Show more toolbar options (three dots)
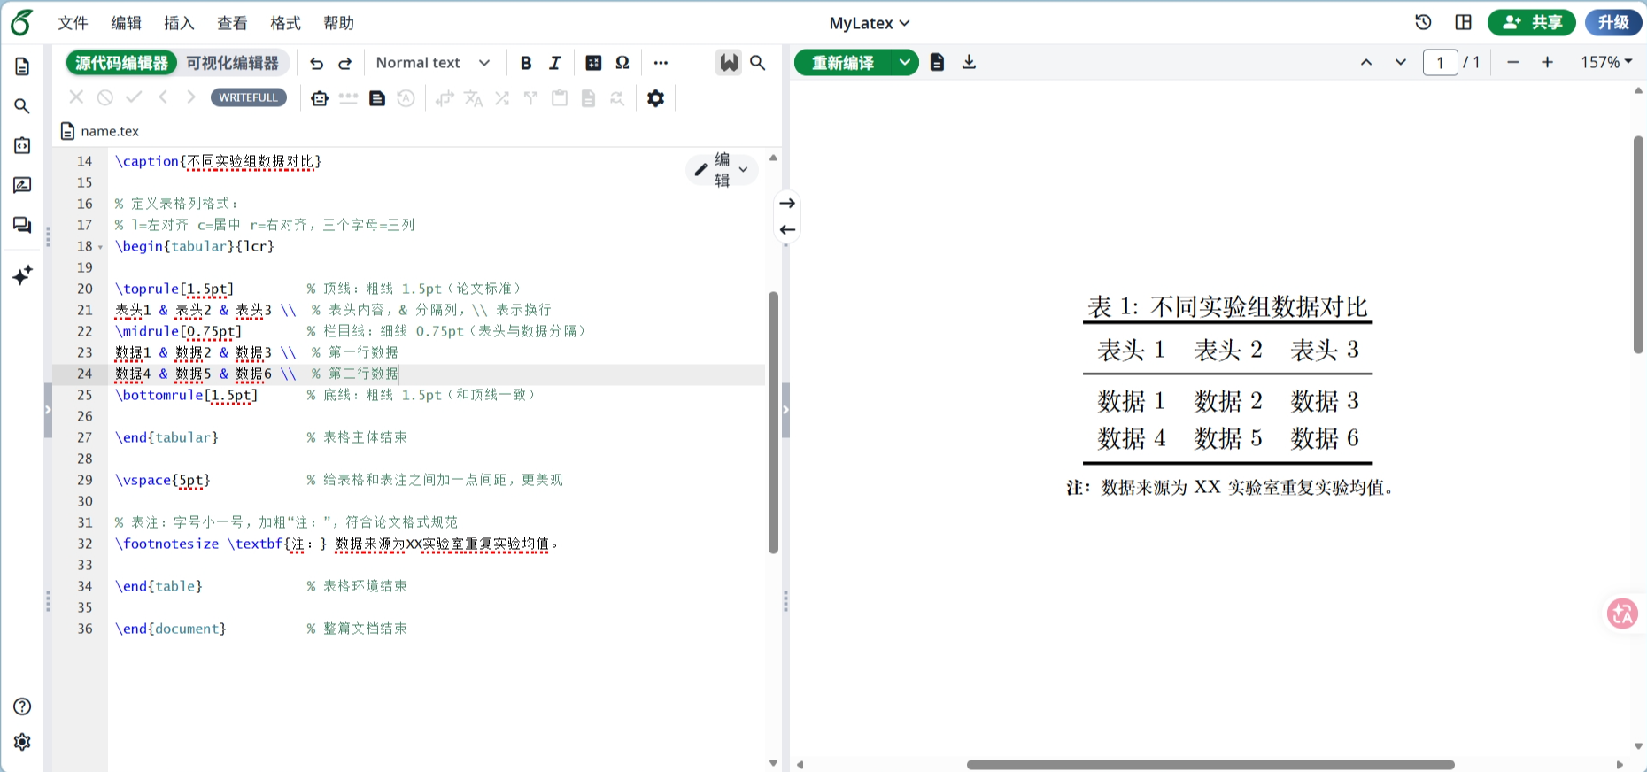This screenshot has width=1647, height=772. (661, 63)
